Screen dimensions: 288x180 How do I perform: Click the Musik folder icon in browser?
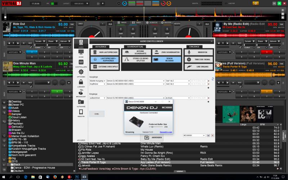coord(10,108)
